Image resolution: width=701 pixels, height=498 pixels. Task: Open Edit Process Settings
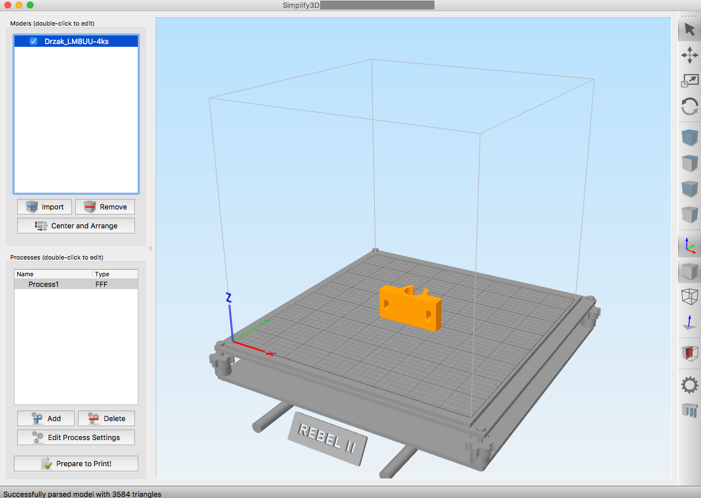pyautogui.click(x=76, y=437)
